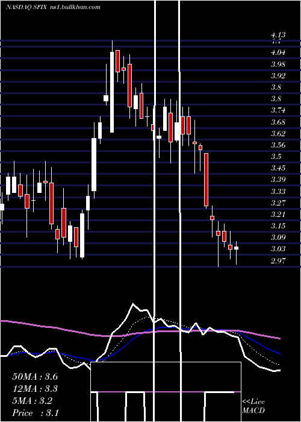Click the Price : 3.1 reading

point(35,413)
